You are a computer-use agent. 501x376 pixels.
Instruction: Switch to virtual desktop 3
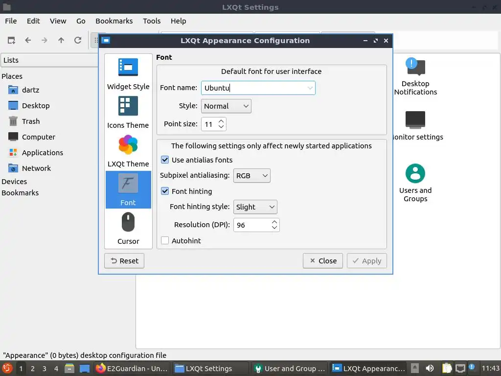click(45, 369)
